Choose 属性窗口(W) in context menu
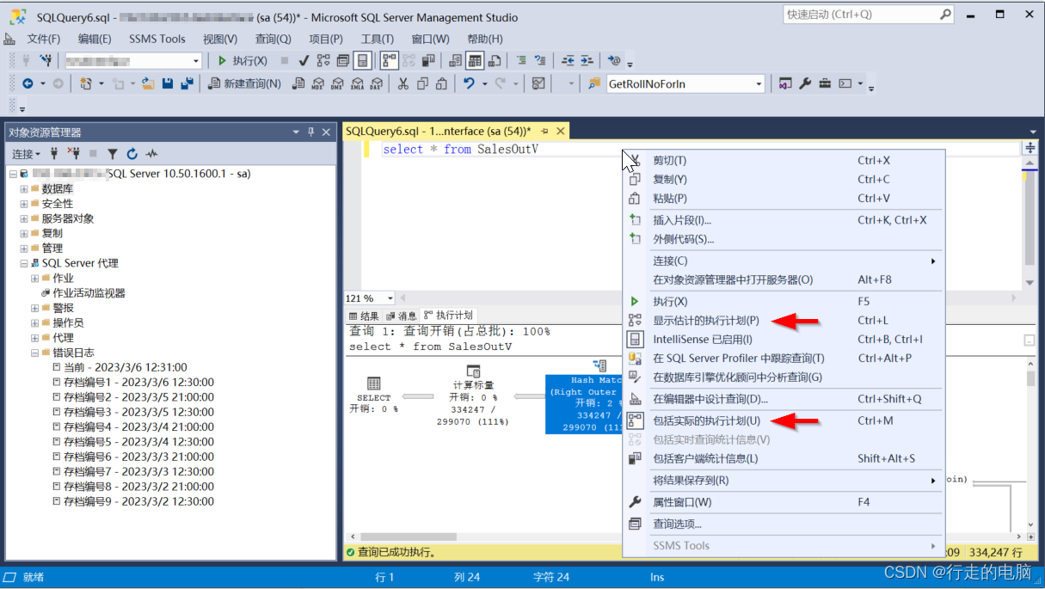Screen dimensions: 1045x589 click(783, 502)
